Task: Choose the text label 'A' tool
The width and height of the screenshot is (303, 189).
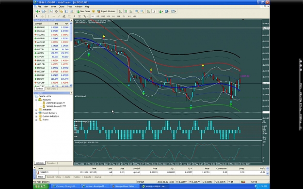Action: 74,16
